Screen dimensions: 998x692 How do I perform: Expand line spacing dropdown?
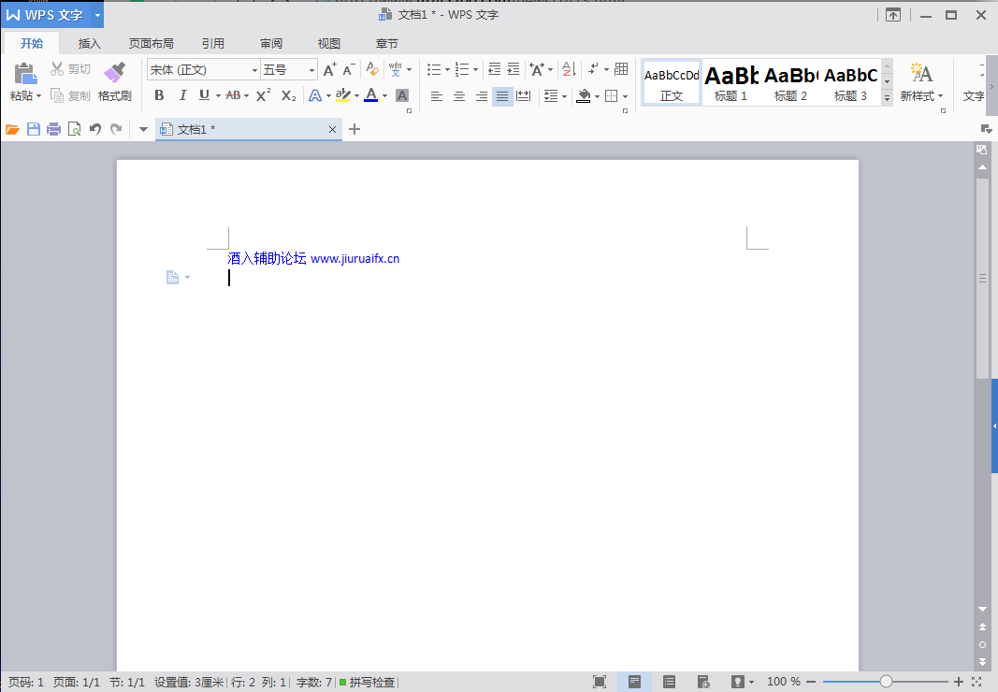(x=564, y=96)
